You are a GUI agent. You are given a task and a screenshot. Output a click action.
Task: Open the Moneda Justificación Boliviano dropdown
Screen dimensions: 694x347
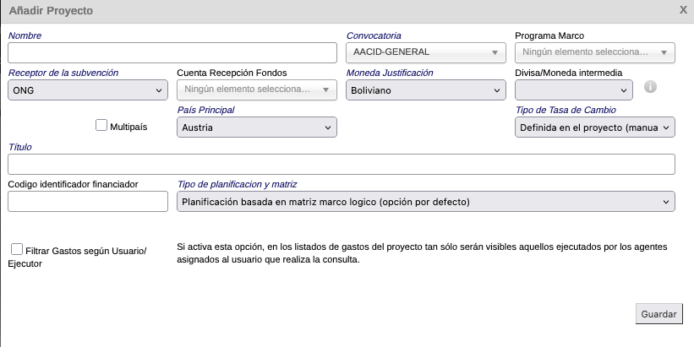(426, 89)
